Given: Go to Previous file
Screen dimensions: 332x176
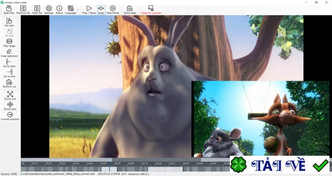Looking at the screenshot, I should point(23,10).
